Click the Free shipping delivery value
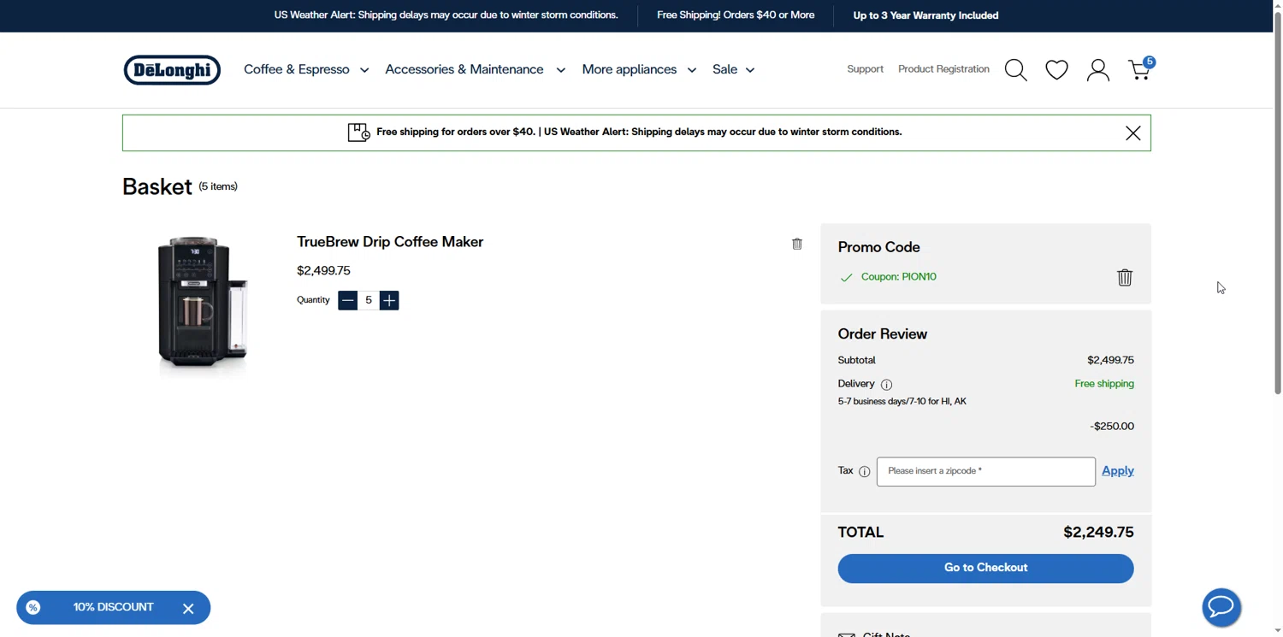Image resolution: width=1283 pixels, height=637 pixels. pos(1104,384)
